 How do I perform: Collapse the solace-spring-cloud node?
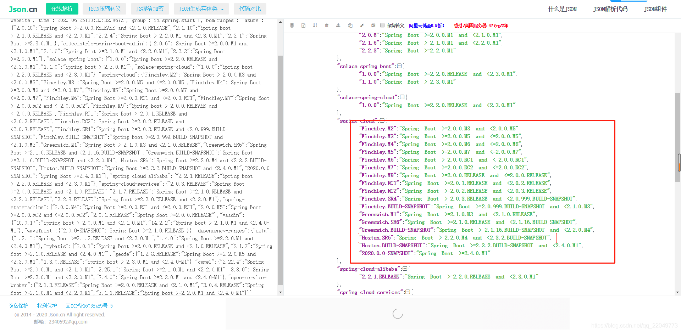[402, 97]
